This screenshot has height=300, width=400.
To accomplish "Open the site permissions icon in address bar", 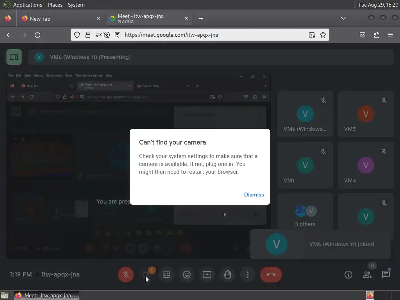I will 98,35.
